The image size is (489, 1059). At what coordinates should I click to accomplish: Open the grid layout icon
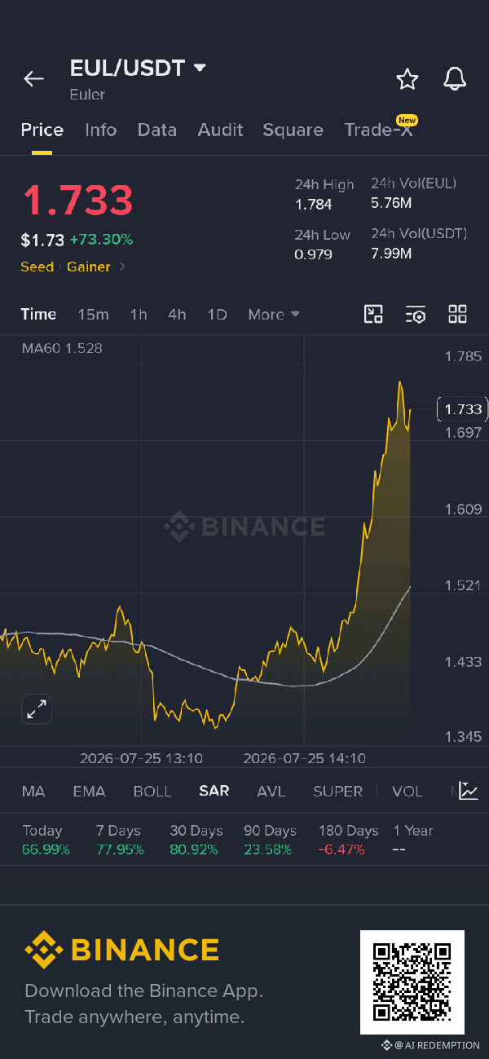click(457, 314)
